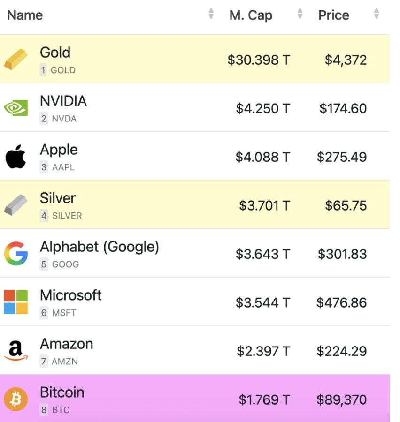The image size is (400, 422).
Task: Click Gold's $30.398 T market cap
Action: [x=259, y=60]
